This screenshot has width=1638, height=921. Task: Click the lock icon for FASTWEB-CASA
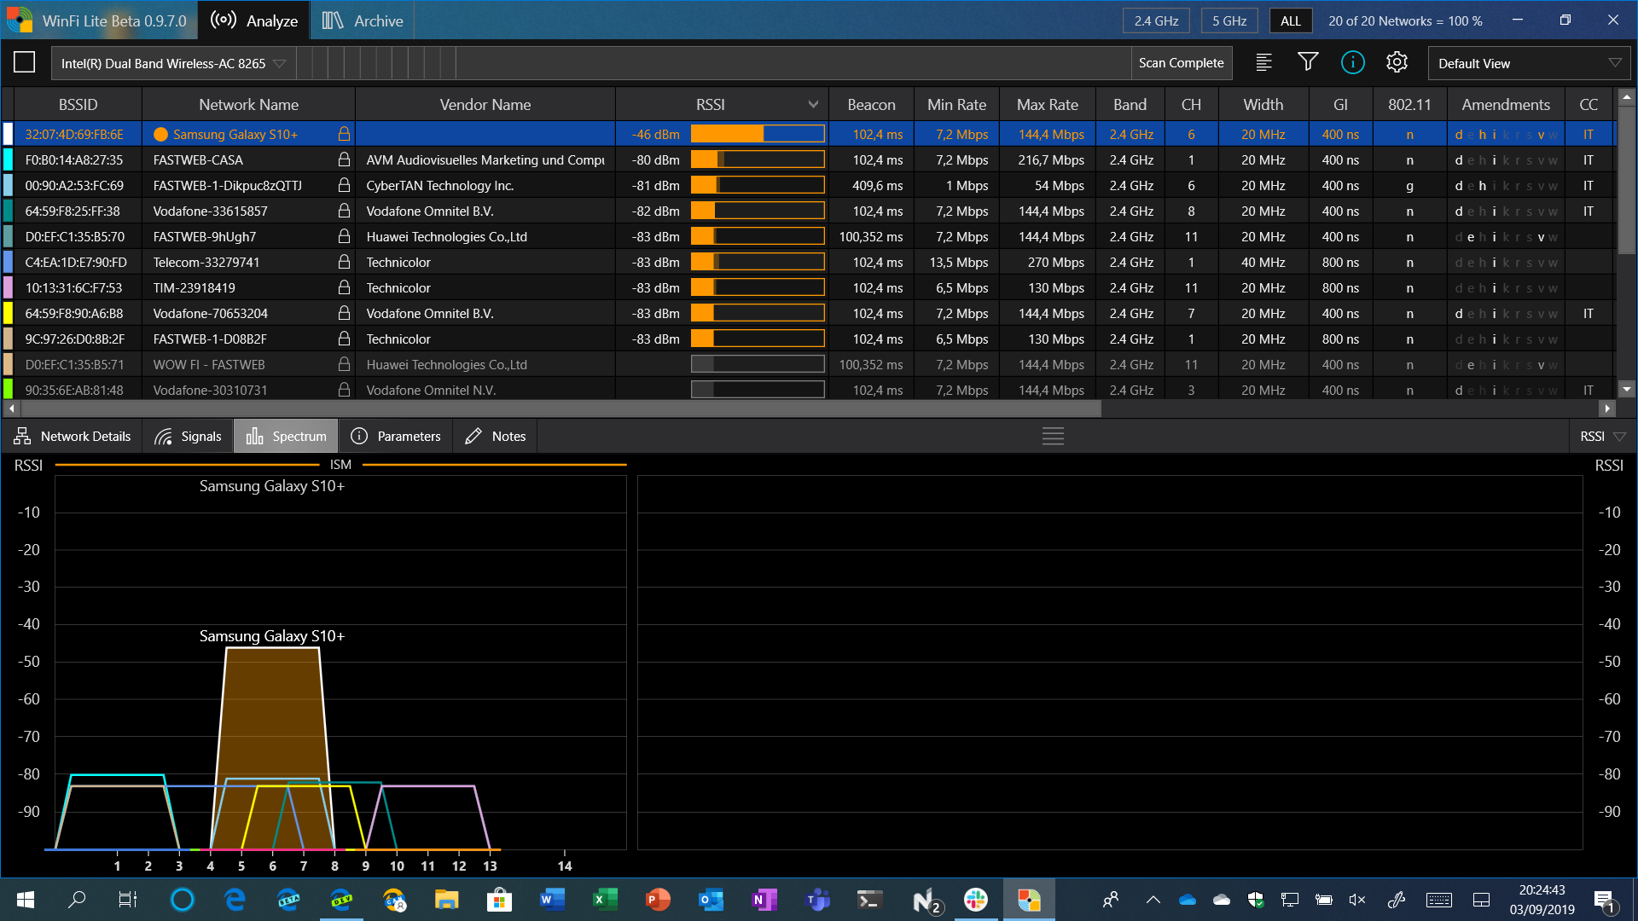[x=344, y=159]
